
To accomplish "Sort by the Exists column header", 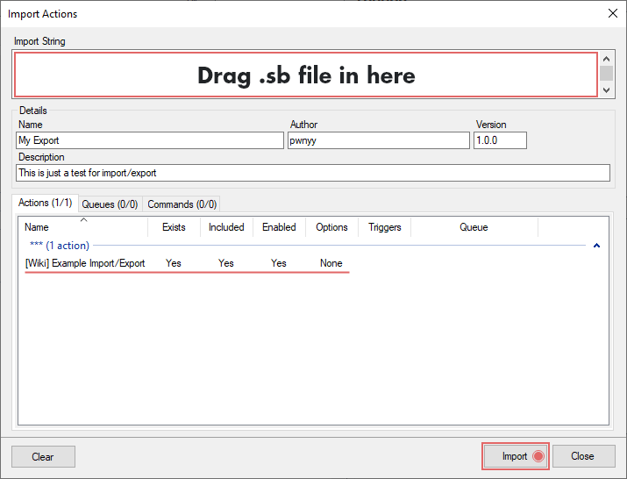I will [x=174, y=227].
